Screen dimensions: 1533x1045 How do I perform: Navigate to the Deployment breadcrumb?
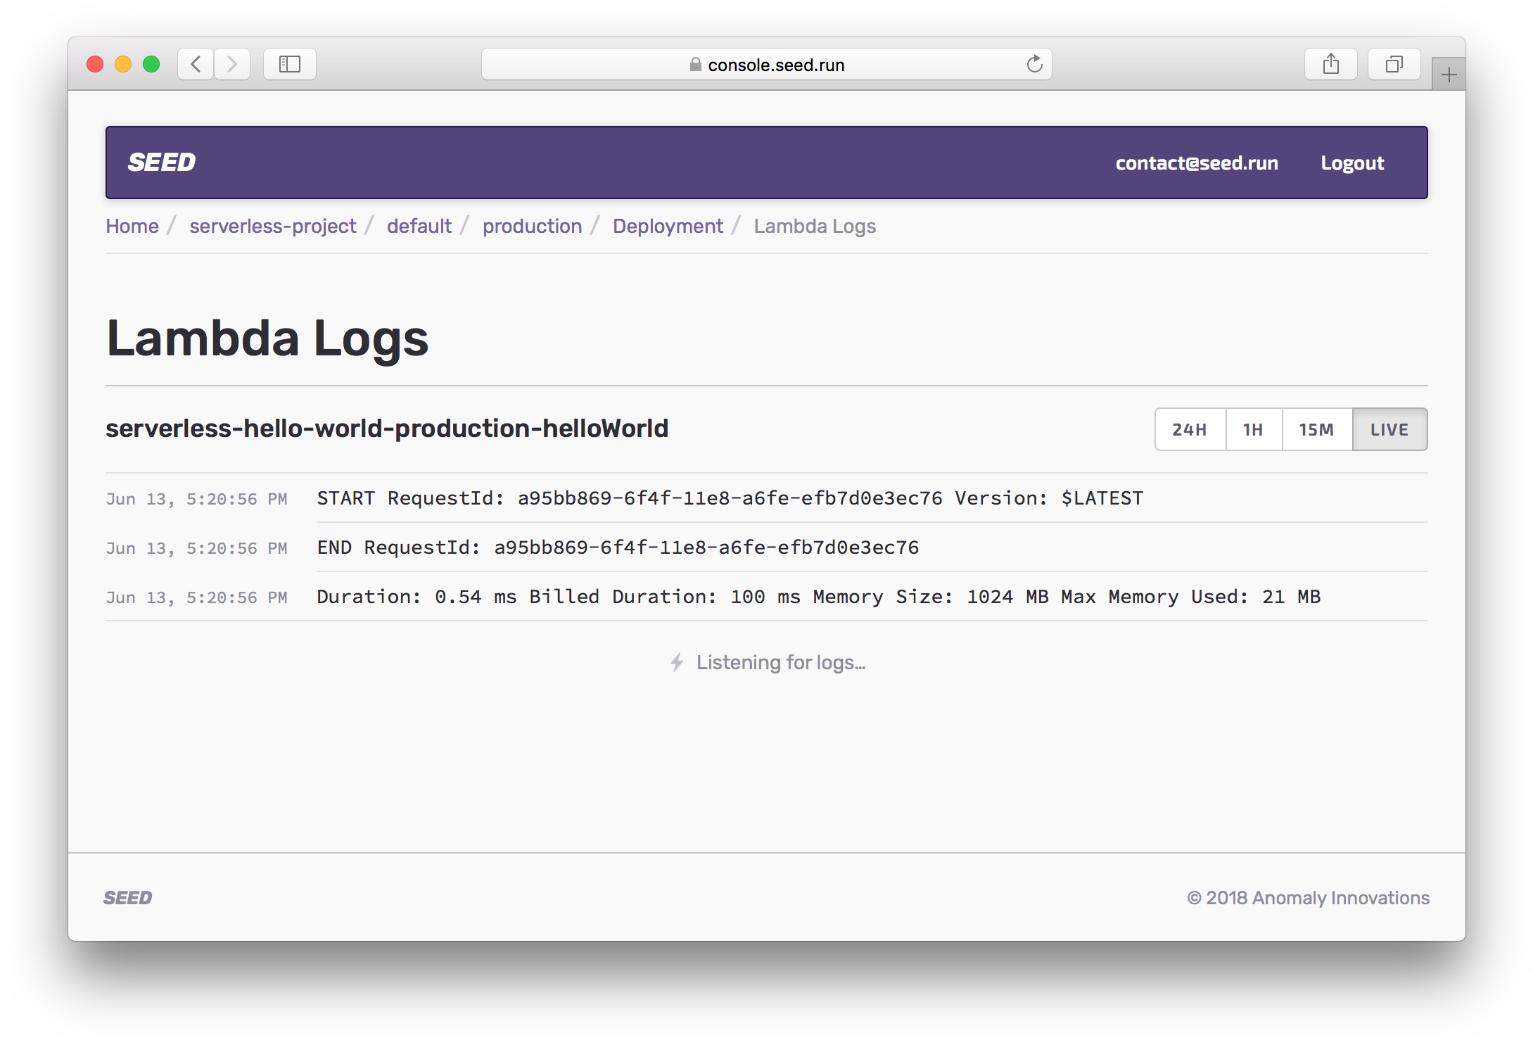click(x=667, y=226)
